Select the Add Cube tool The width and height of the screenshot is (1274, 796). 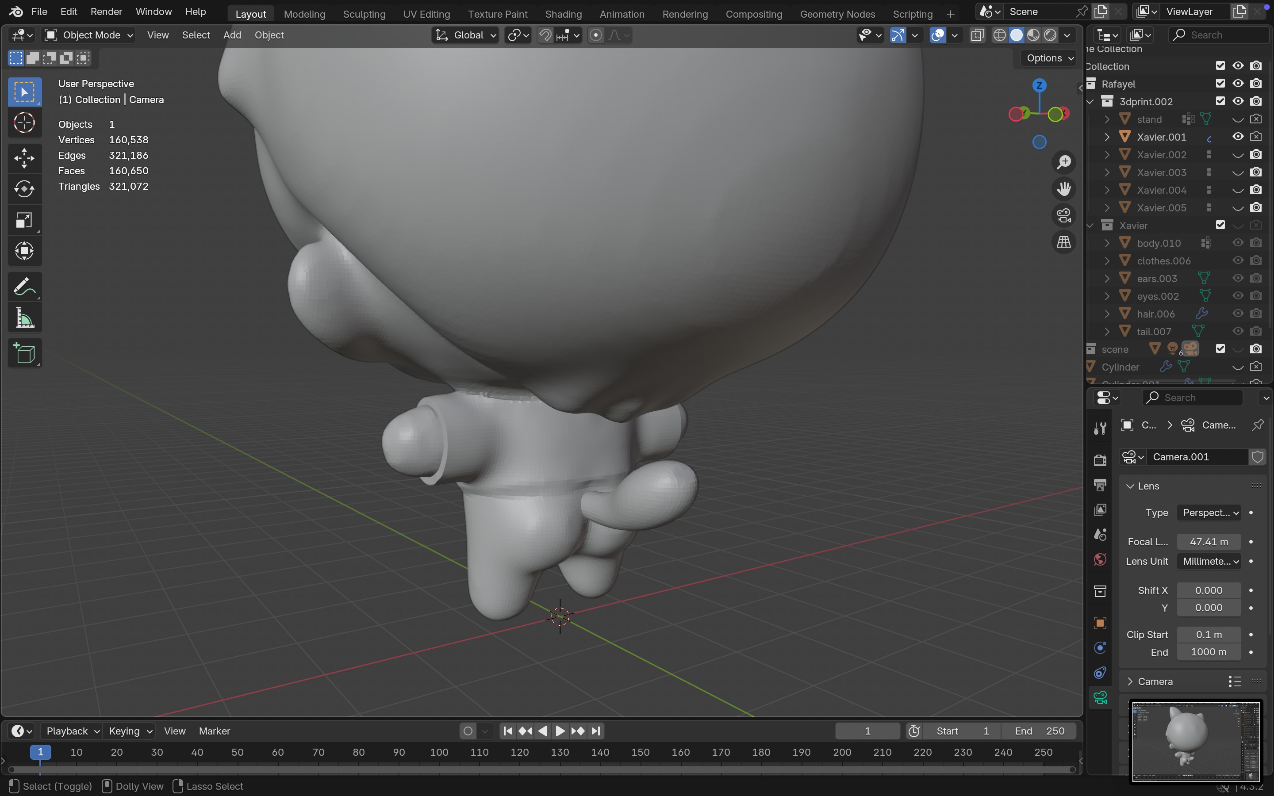pyautogui.click(x=24, y=353)
